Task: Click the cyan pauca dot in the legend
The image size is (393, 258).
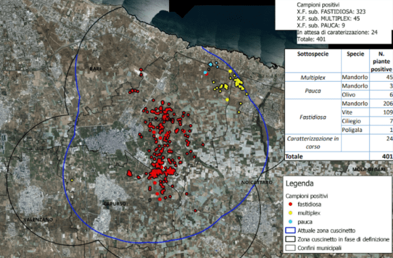Action: tap(290, 222)
